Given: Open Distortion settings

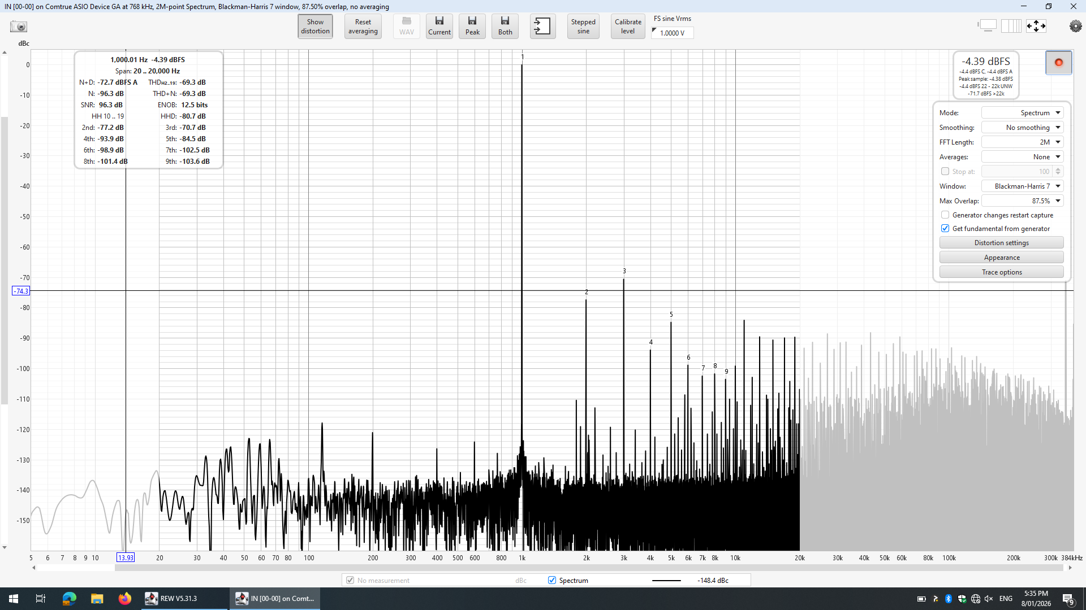Looking at the screenshot, I should pyautogui.click(x=1001, y=243).
